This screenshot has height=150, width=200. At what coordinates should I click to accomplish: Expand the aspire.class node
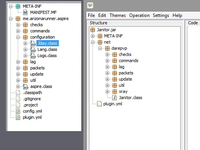point(18,87)
